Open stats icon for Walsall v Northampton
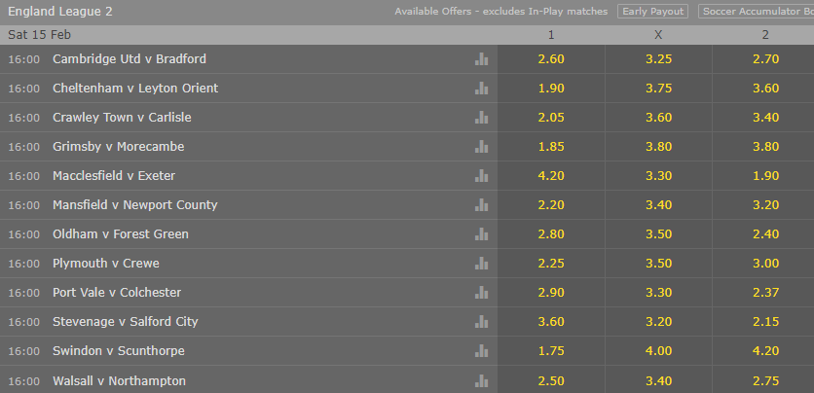The height and width of the screenshot is (393, 814). (x=481, y=381)
